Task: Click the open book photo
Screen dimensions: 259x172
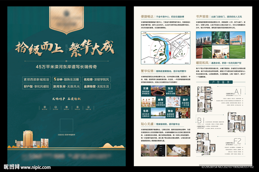Action: click(x=220, y=38)
